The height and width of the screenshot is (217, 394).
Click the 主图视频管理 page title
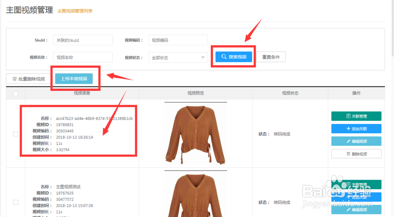(30, 10)
